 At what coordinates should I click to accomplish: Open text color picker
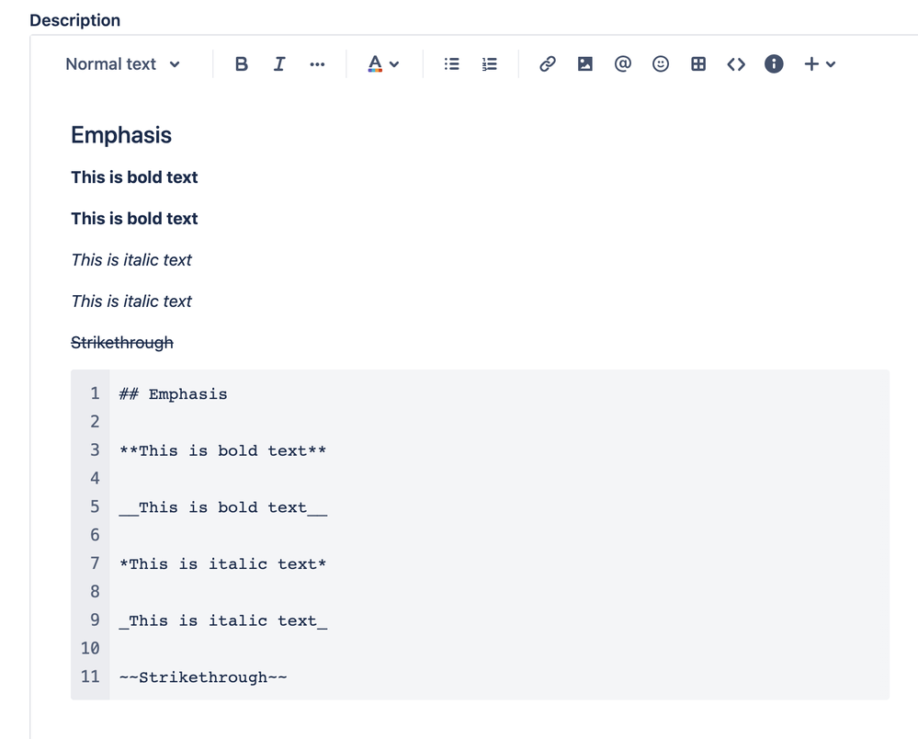375,63
